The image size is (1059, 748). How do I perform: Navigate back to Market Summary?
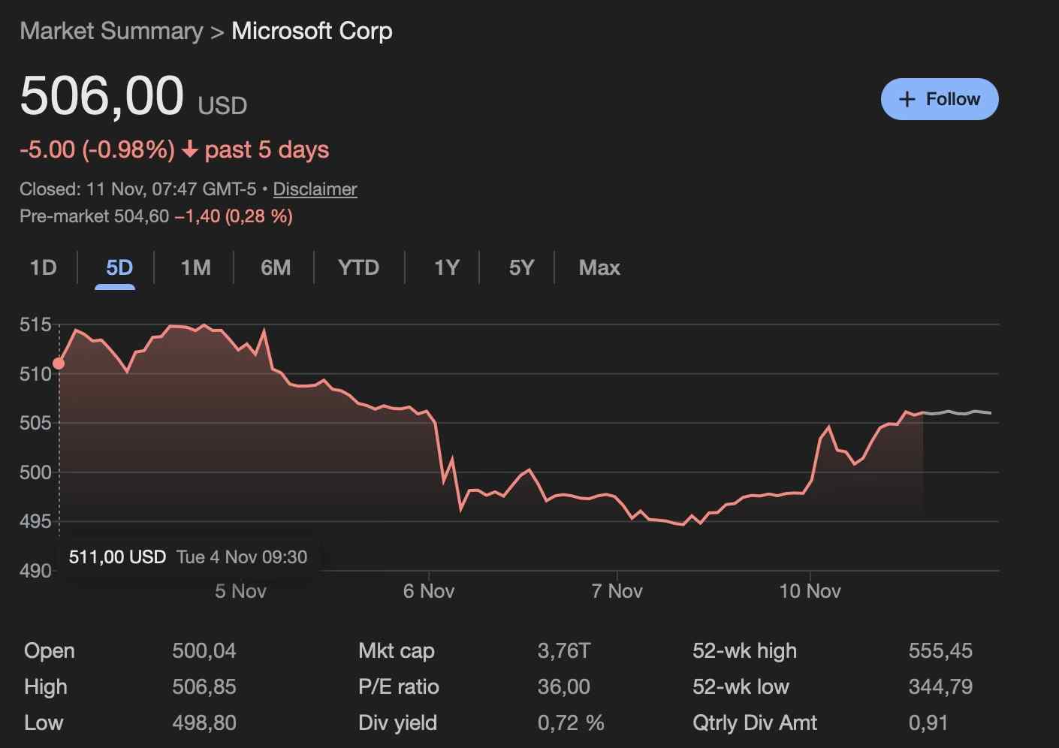(x=110, y=31)
